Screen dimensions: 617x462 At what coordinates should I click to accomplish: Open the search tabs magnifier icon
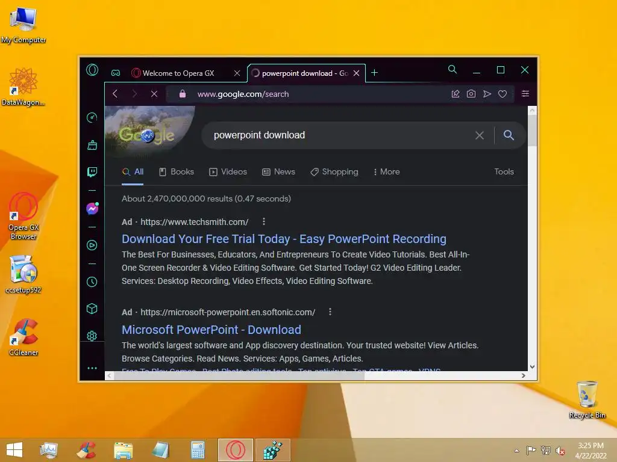pos(453,70)
